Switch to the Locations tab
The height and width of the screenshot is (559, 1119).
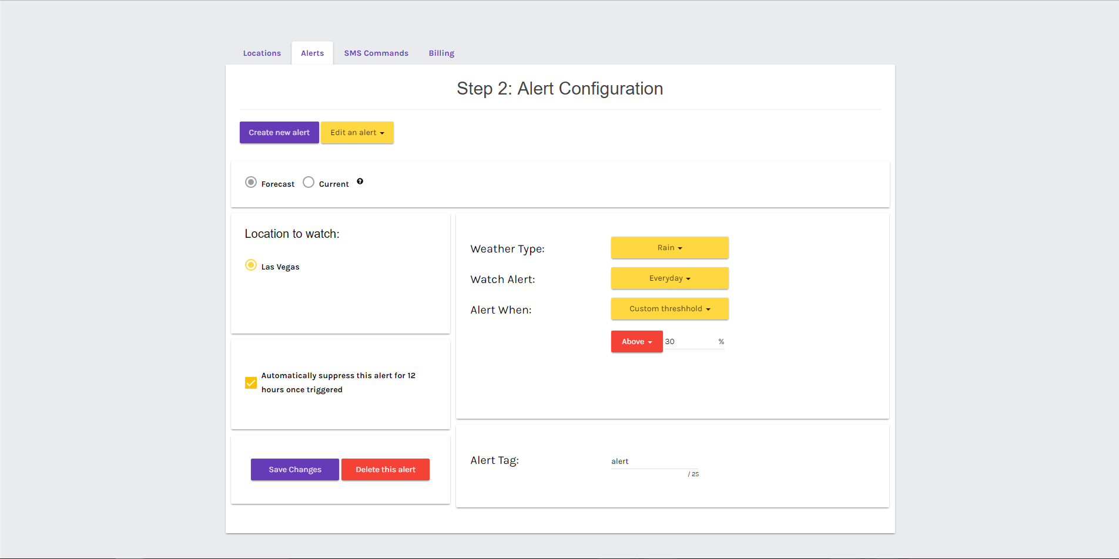(262, 53)
